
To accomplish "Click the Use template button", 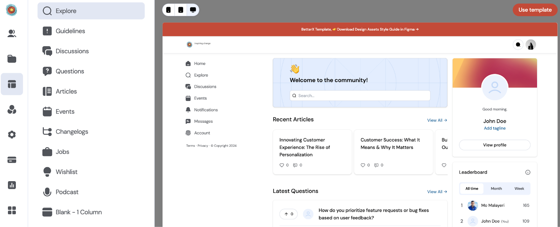I will coord(535,10).
